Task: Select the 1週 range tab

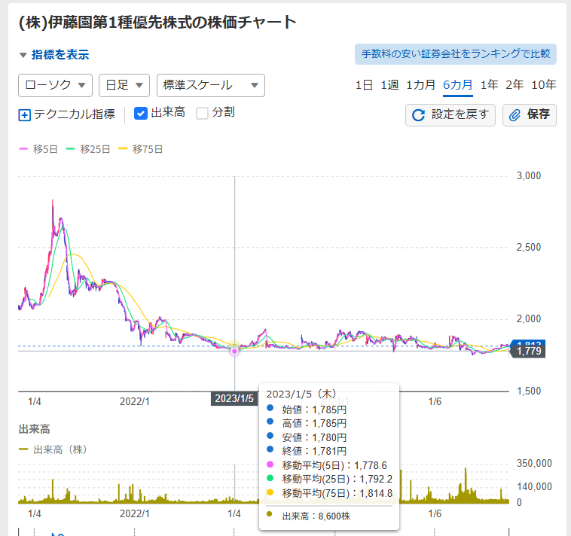Action: 389,85
